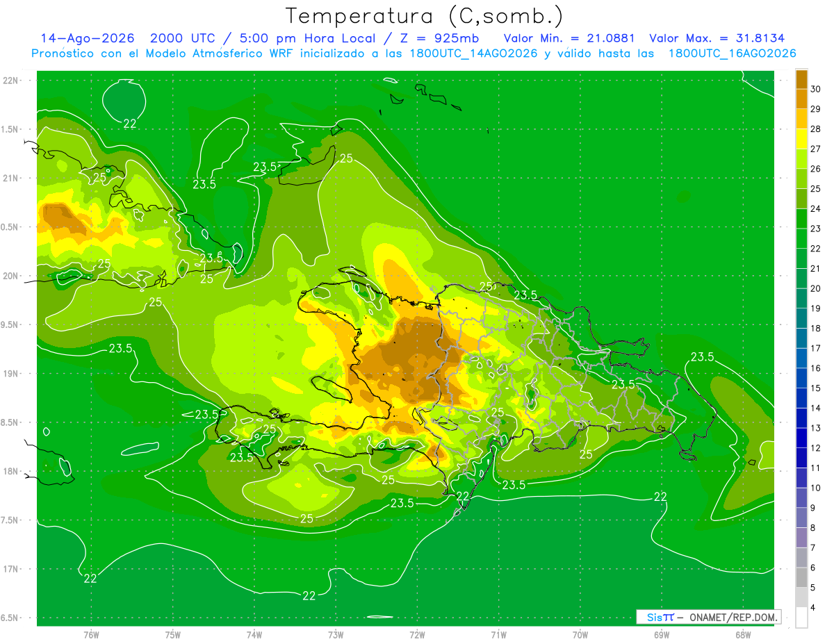This screenshot has height=644, width=834.
Task: Click the '1800UTC_16AGO2026' validity end text
Action: coord(732,53)
